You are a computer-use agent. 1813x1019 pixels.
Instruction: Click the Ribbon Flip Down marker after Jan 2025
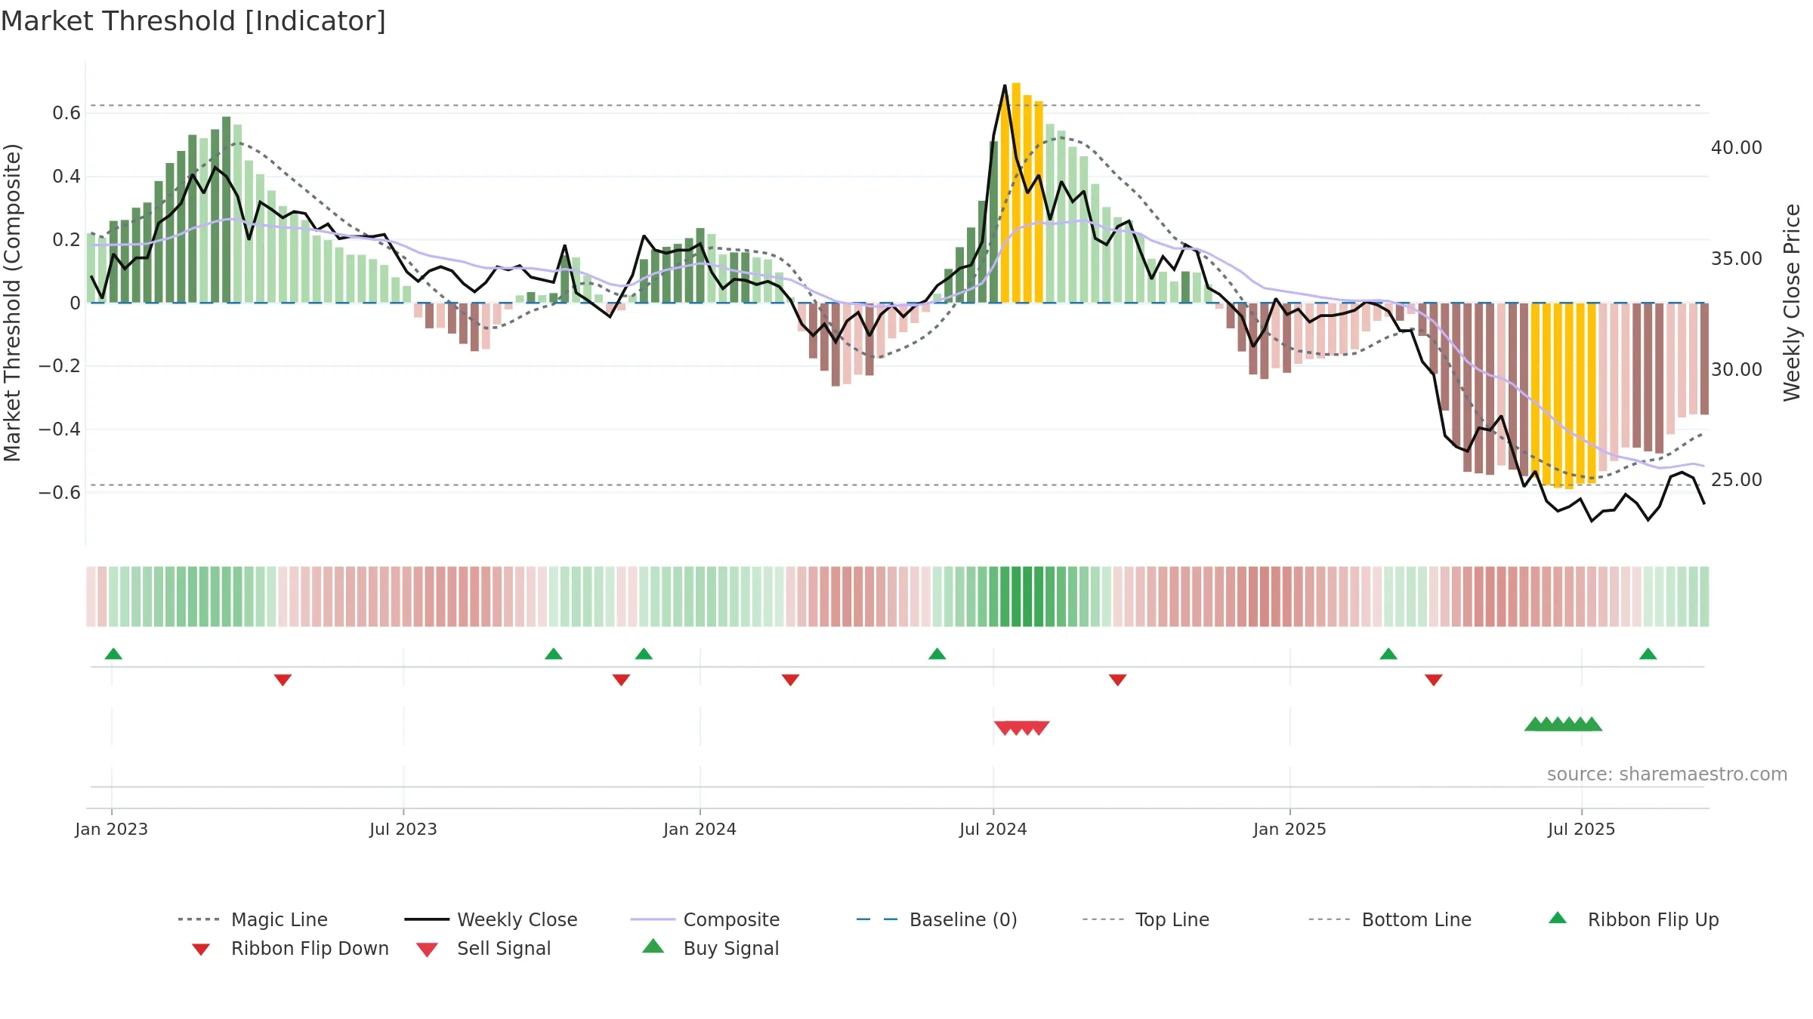(x=1434, y=680)
